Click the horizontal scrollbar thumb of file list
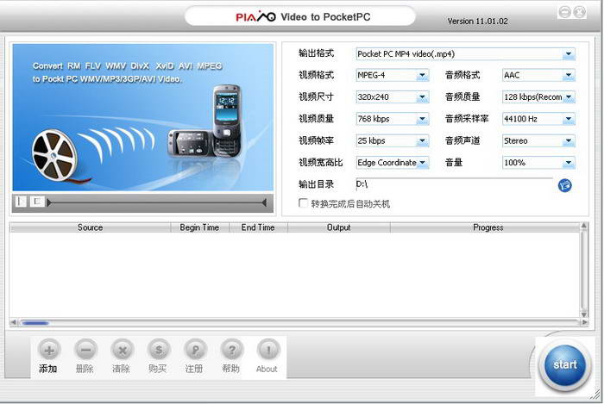 pos(35,322)
